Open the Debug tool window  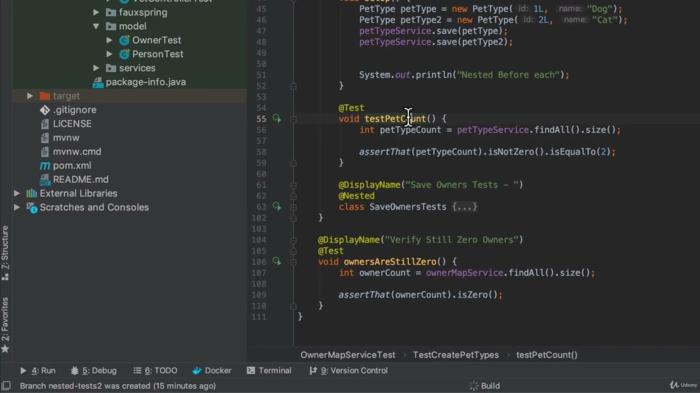pos(94,371)
